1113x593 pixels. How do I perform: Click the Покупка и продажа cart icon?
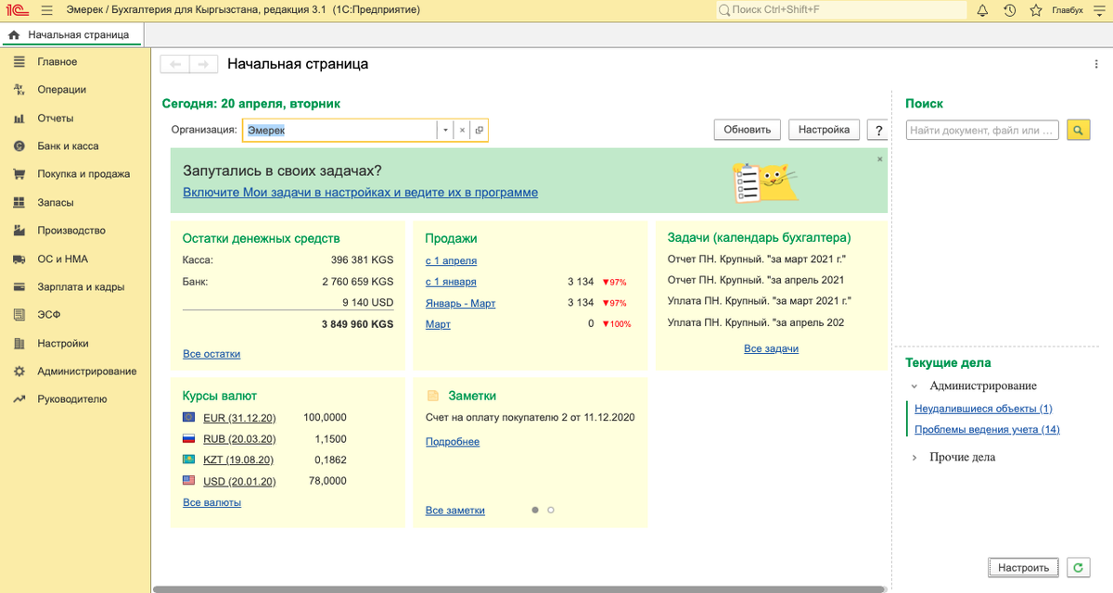point(19,174)
